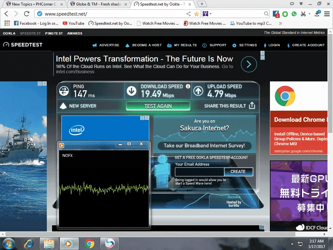The image size is (333, 250).
Task: Click the scissors capture tool icon
Action: (303, 14)
